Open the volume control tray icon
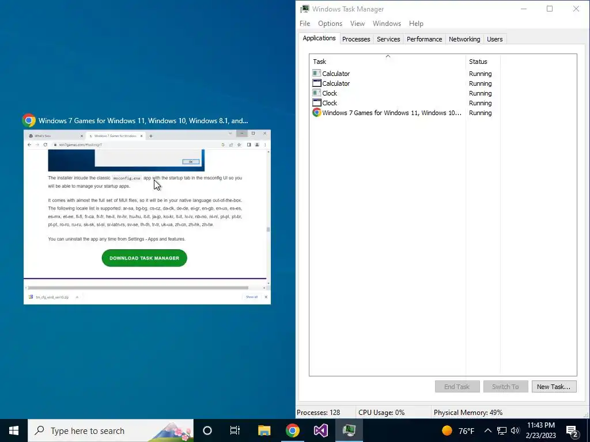This screenshot has height=442, width=590. coord(515,430)
